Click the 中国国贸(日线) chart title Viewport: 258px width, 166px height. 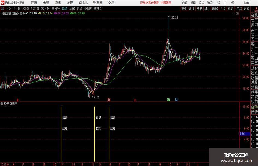[x=10, y=13]
